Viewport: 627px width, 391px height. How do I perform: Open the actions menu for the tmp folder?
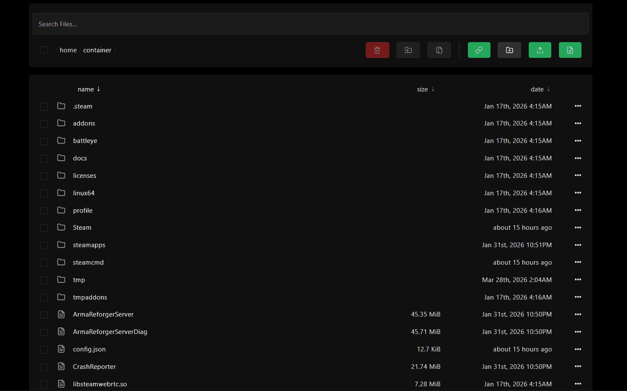[578, 280]
